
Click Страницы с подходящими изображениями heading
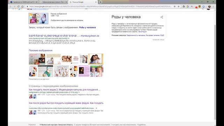(x=54, y=86)
